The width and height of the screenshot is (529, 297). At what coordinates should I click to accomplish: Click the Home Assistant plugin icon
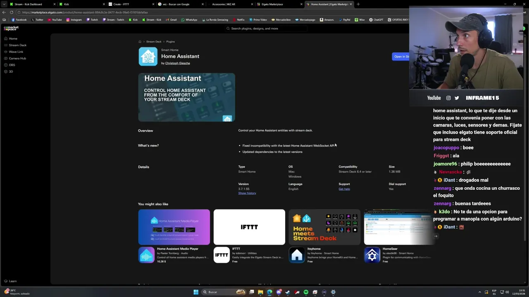[148, 57]
